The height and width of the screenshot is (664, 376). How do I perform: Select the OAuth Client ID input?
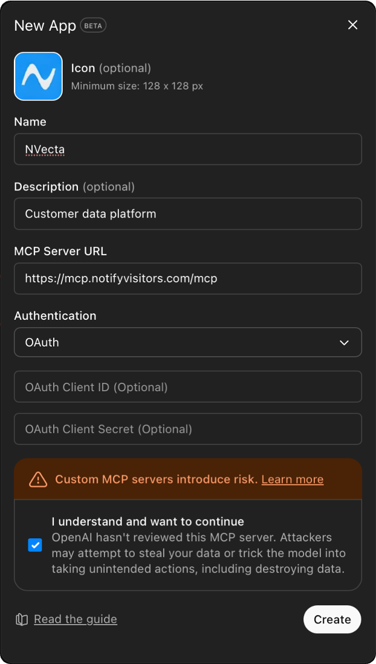pyautogui.click(x=187, y=387)
